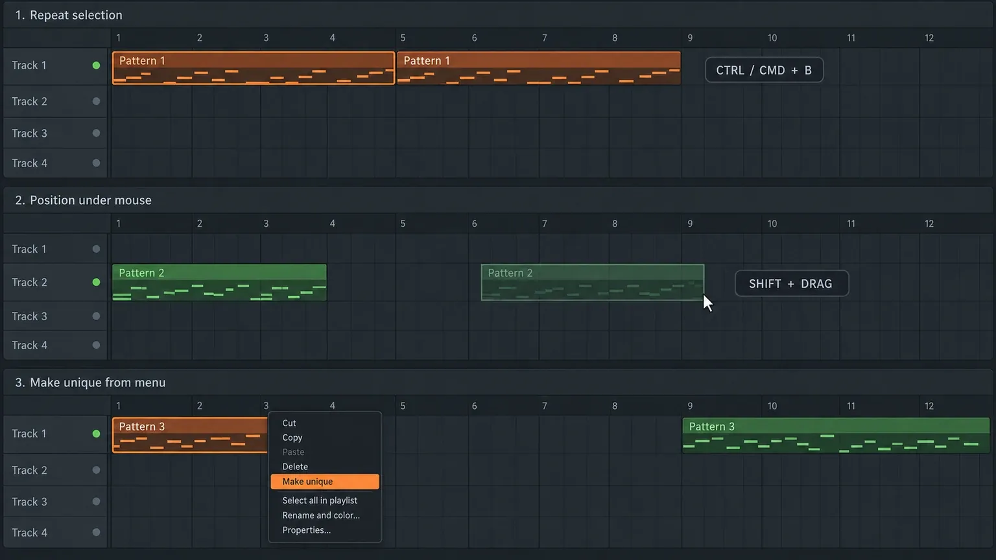Image resolution: width=996 pixels, height=560 pixels.
Task: Click bar 12 on the Repeat selection ruler
Action: [x=929, y=38]
